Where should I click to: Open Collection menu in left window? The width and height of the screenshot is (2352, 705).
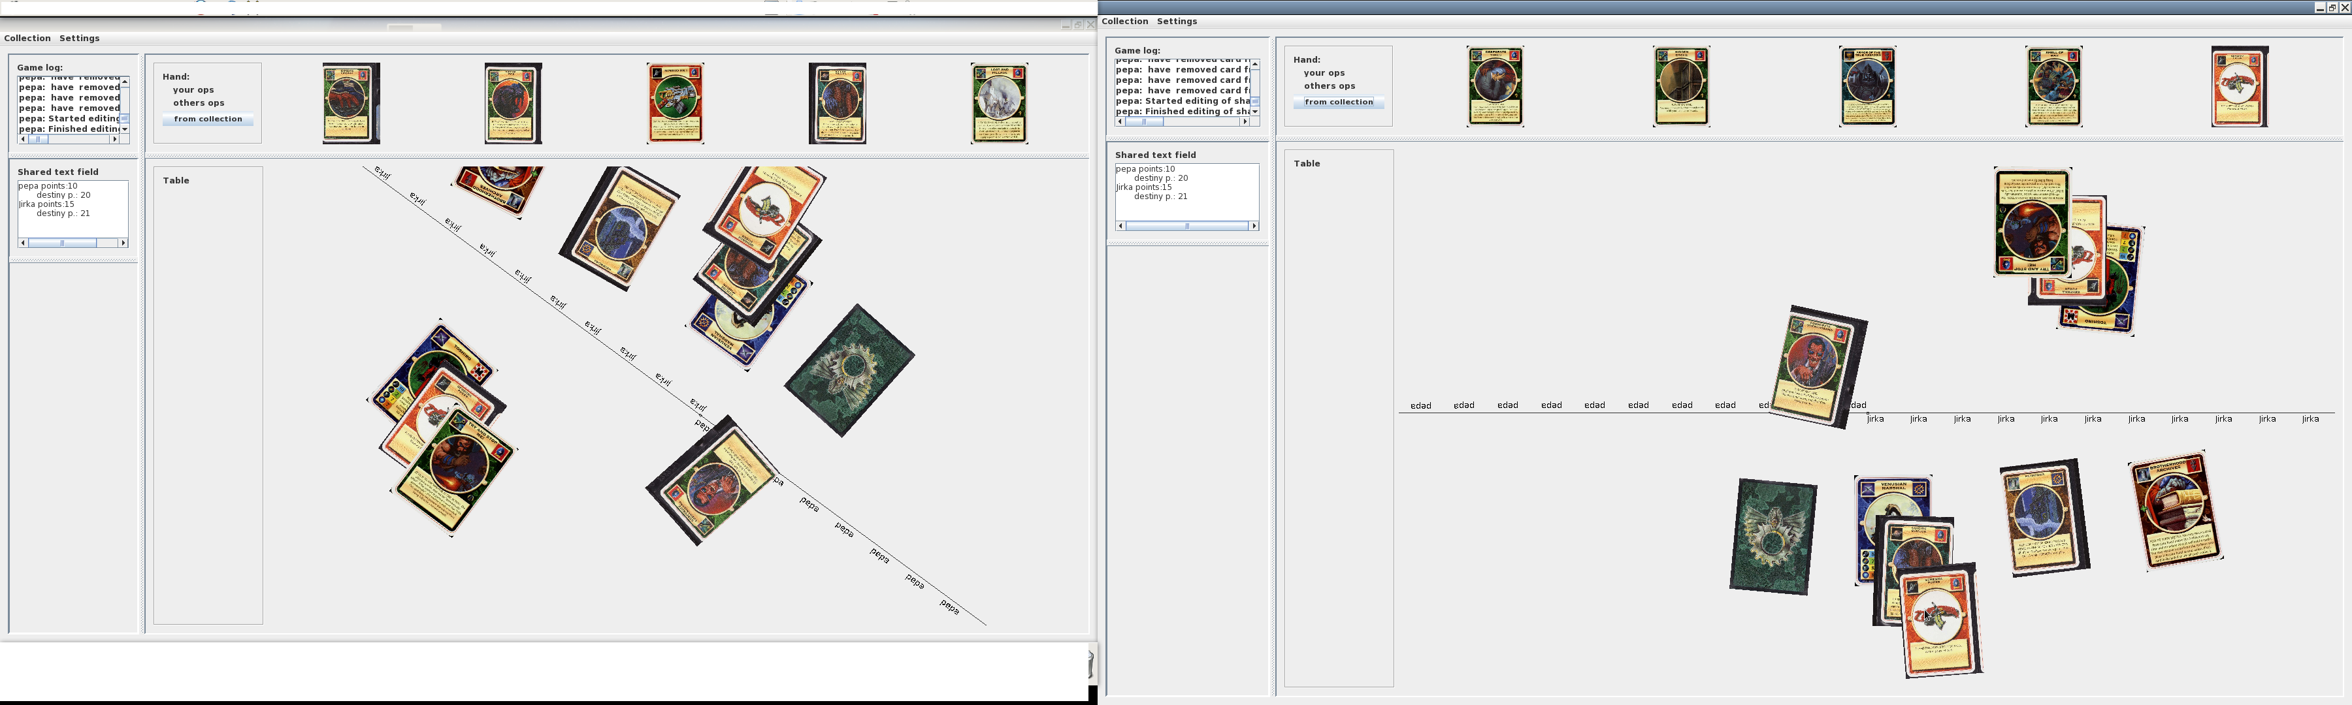tap(27, 39)
